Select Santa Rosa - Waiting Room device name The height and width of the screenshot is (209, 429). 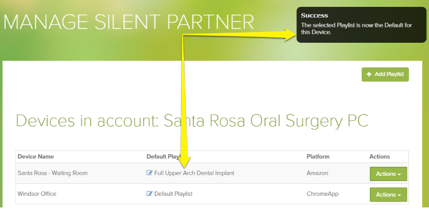click(52, 173)
